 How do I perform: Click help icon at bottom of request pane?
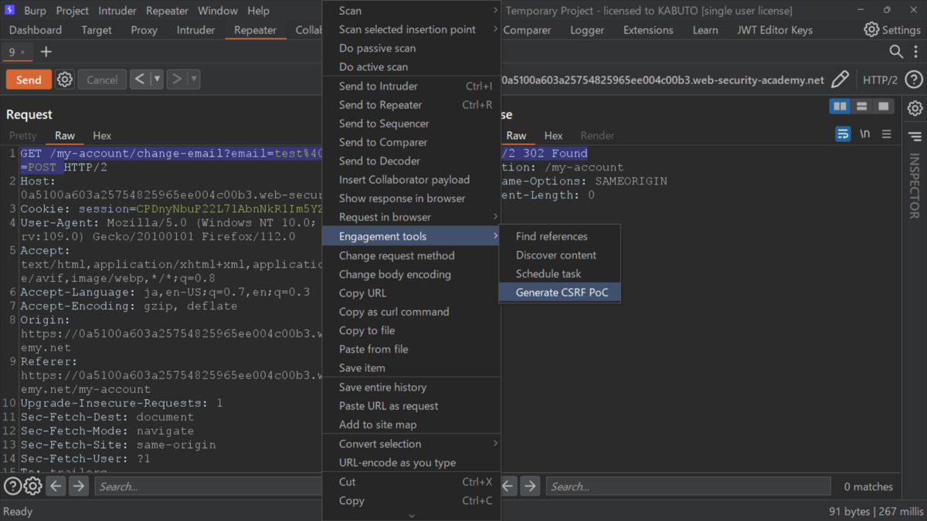pyautogui.click(x=12, y=486)
